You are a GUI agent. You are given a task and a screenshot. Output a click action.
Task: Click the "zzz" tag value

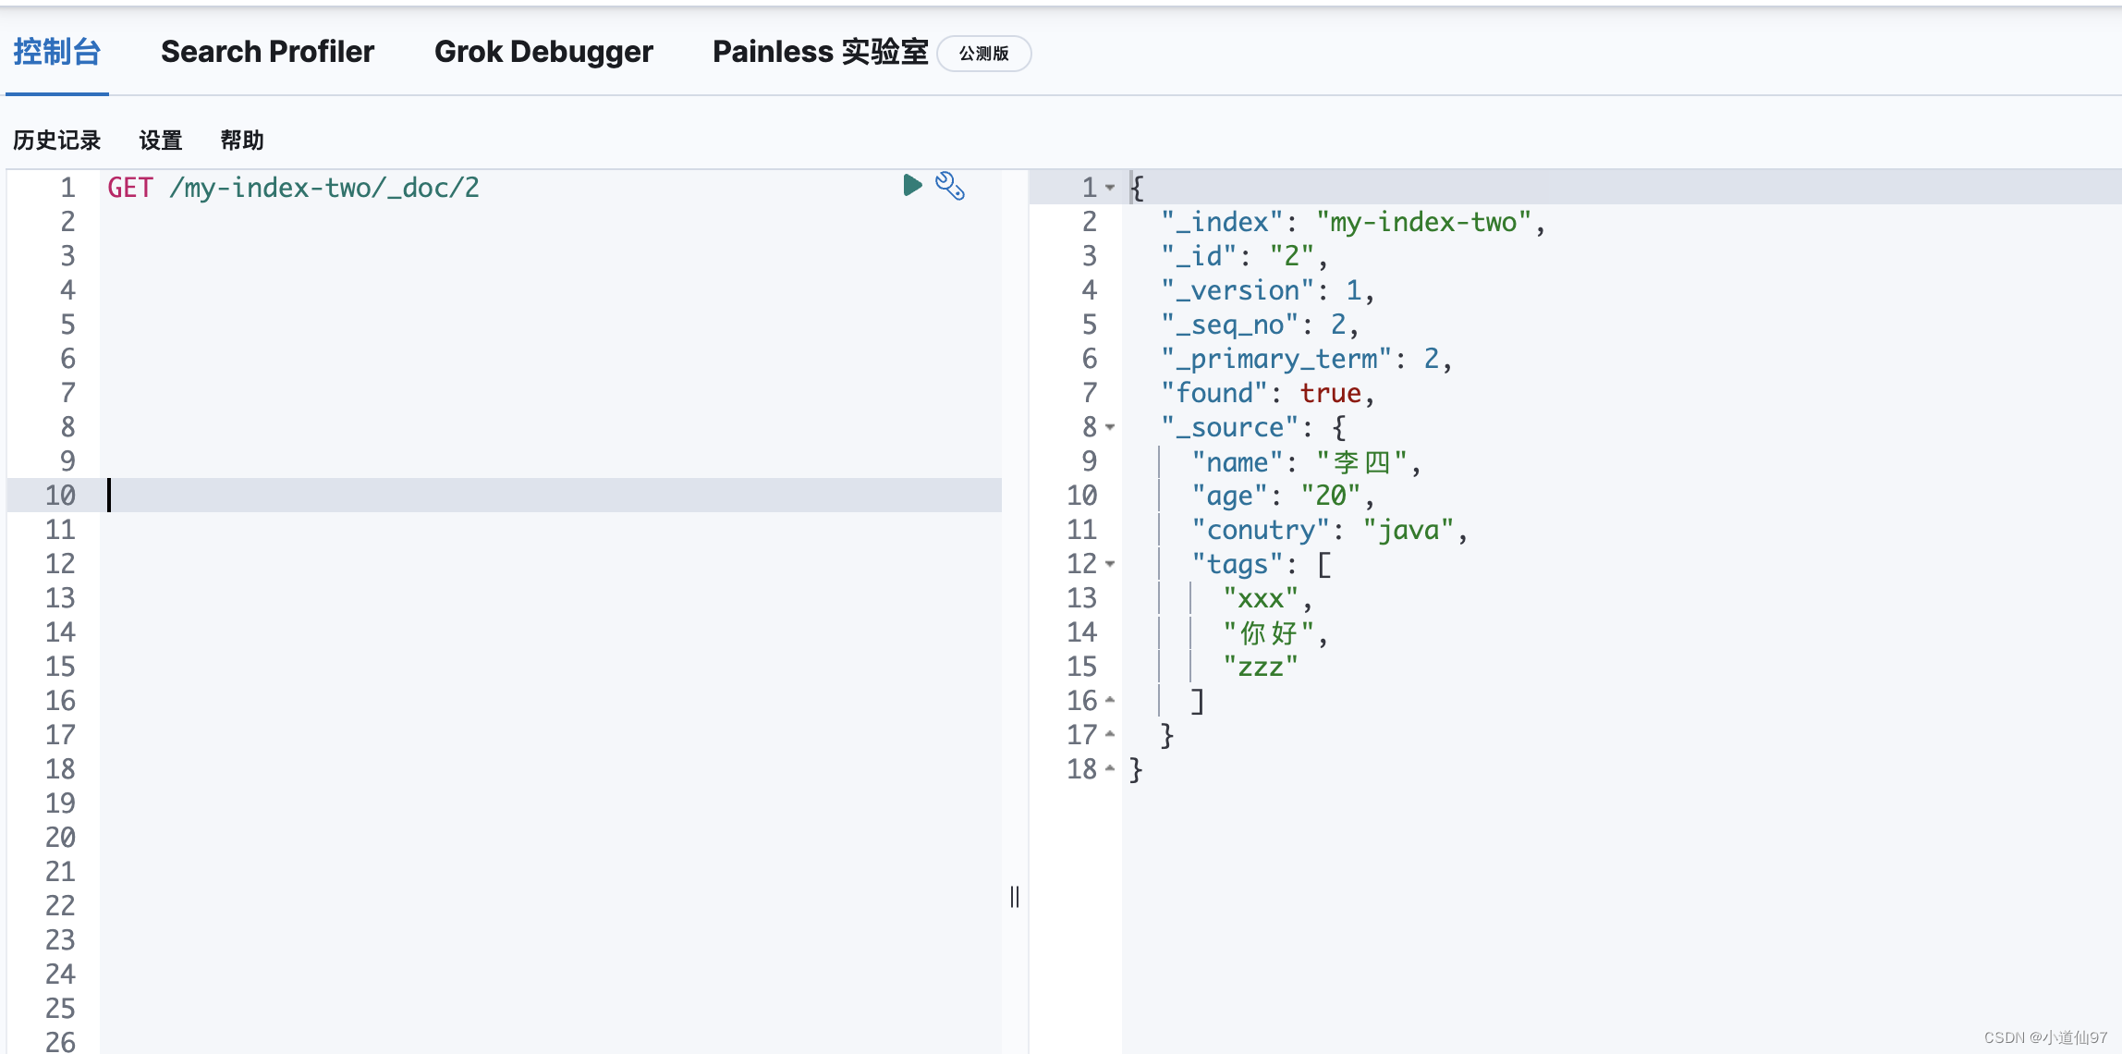[1261, 667]
